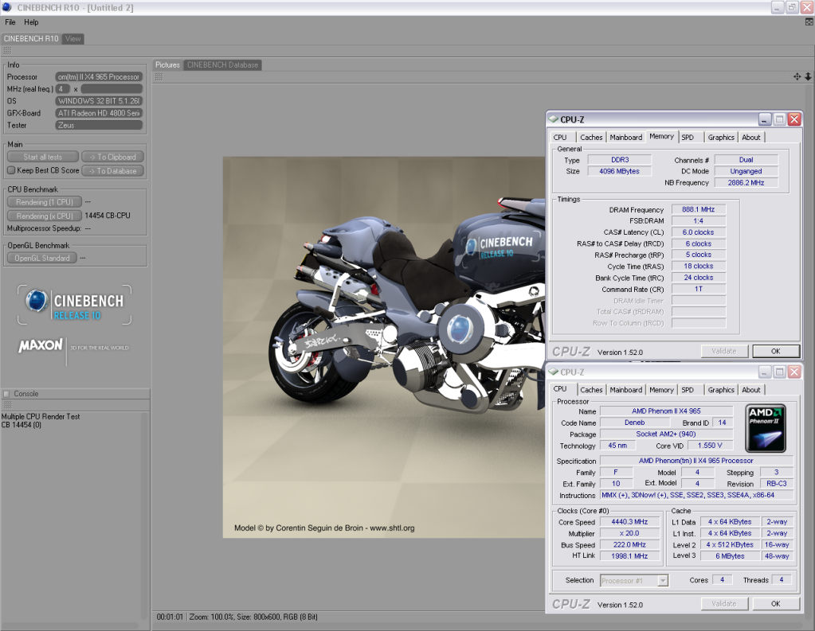Image resolution: width=815 pixels, height=631 pixels.
Task: Click the picture panel download arrow icon
Action: click(809, 76)
